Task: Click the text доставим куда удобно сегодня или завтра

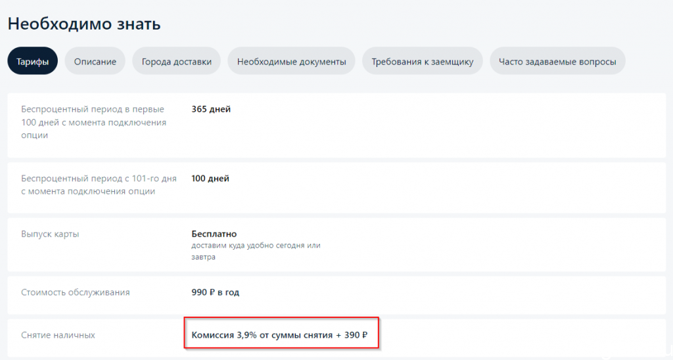Action: (256, 251)
